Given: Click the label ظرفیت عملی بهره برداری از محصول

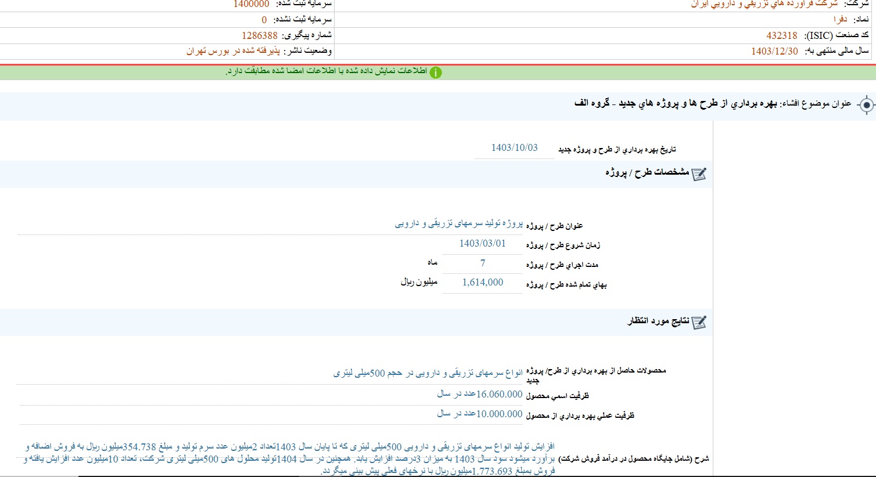Looking at the screenshot, I should (x=580, y=415).
